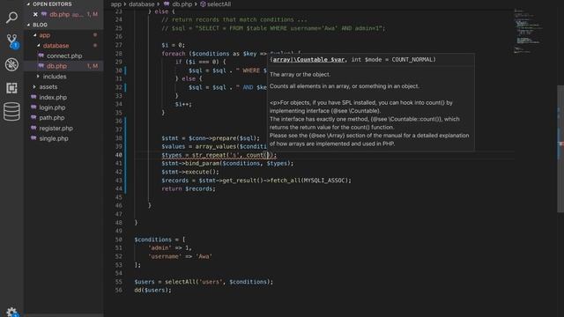Click the code minimap preview
The image size is (564, 317).
coord(529,32)
